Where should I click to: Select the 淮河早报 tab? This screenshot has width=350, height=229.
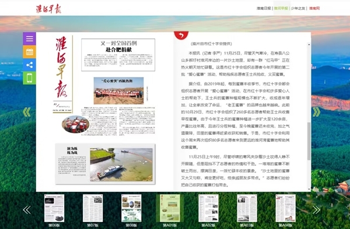(x=281, y=9)
